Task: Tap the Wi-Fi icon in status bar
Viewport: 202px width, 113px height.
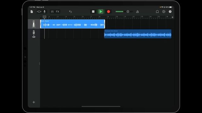Action: [162, 7]
